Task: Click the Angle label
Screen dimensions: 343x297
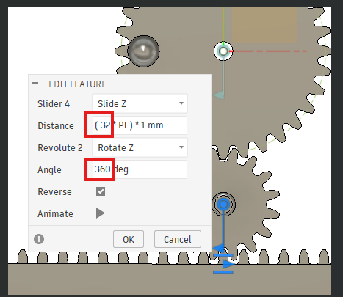Action: [49, 170]
